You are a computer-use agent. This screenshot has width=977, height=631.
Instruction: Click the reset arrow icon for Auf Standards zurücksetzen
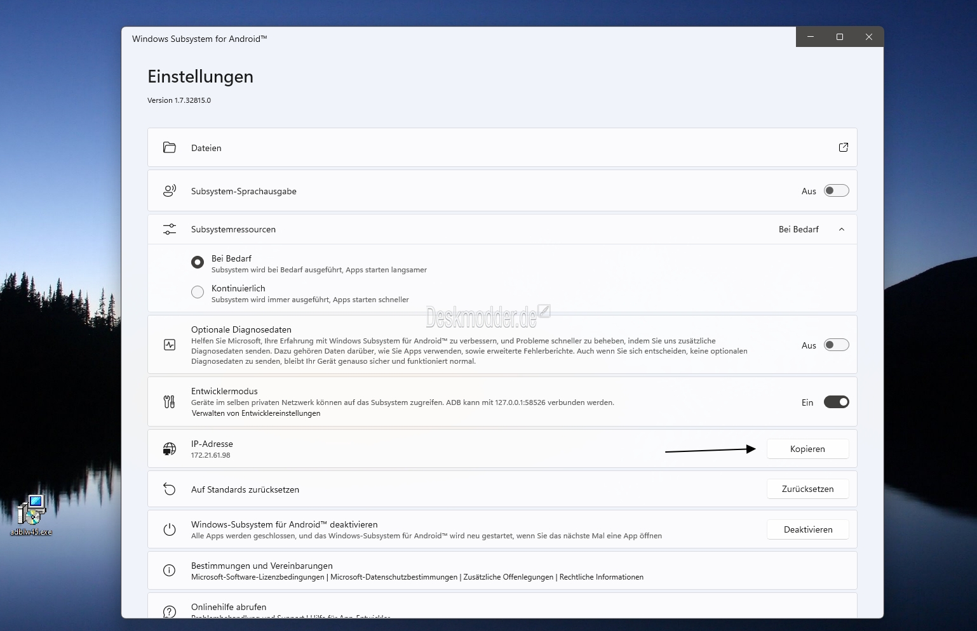click(x=170, y=489)
